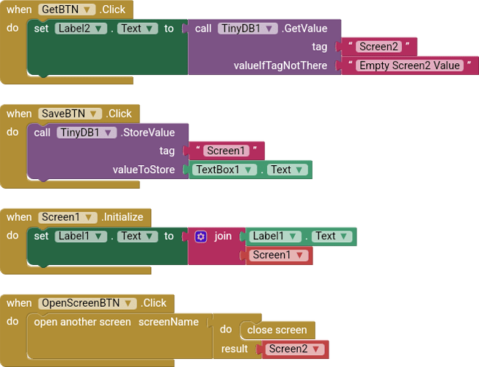
Task: Open Text dropdown of Label1 getter in join
Action: pos(332,236)
